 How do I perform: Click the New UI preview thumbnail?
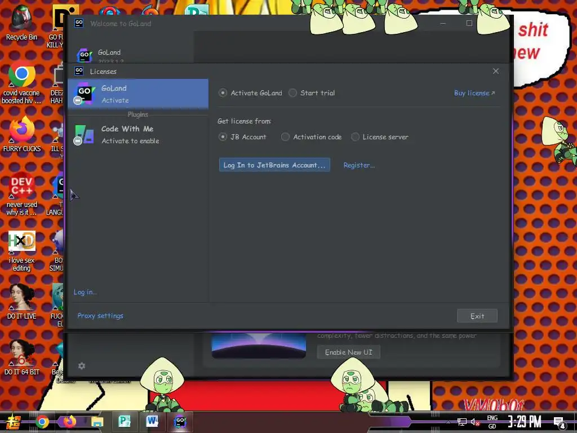click(259, 346)
